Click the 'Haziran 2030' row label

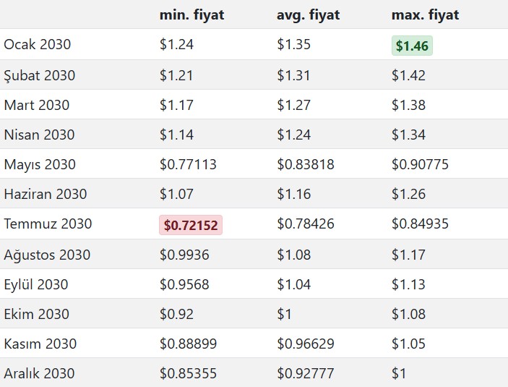(46, 194)
